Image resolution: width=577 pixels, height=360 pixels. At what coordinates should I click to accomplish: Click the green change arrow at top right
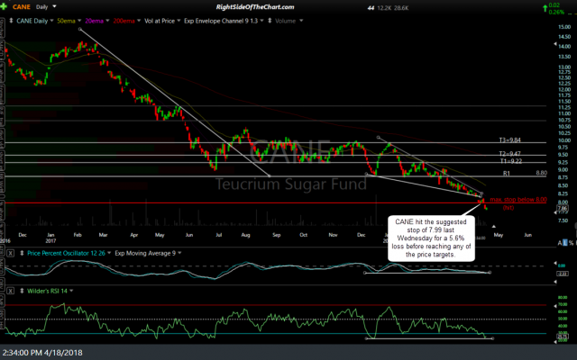tap(545, 8)
